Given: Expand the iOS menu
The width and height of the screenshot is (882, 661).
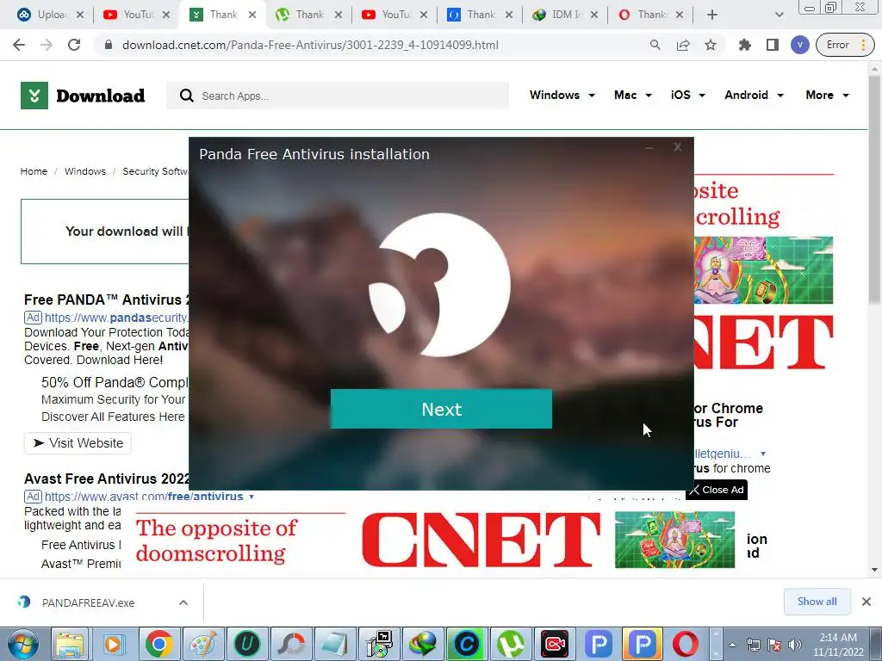Looking at the screenshot, I should pos(688,95).
